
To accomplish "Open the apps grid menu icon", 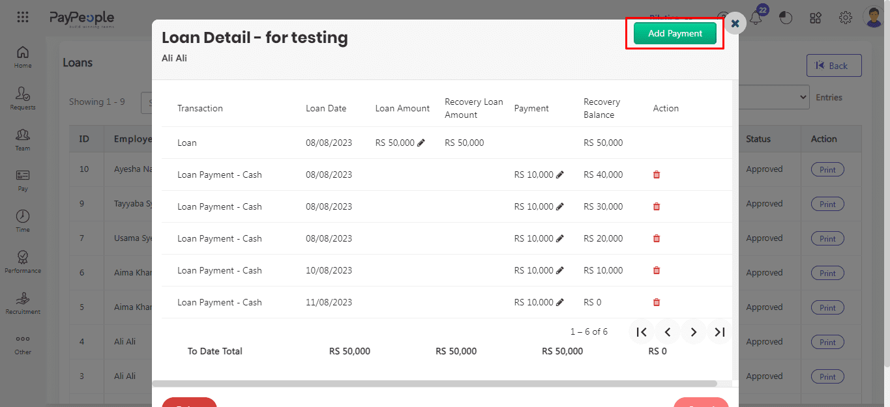I will click(x=23, y=18).
